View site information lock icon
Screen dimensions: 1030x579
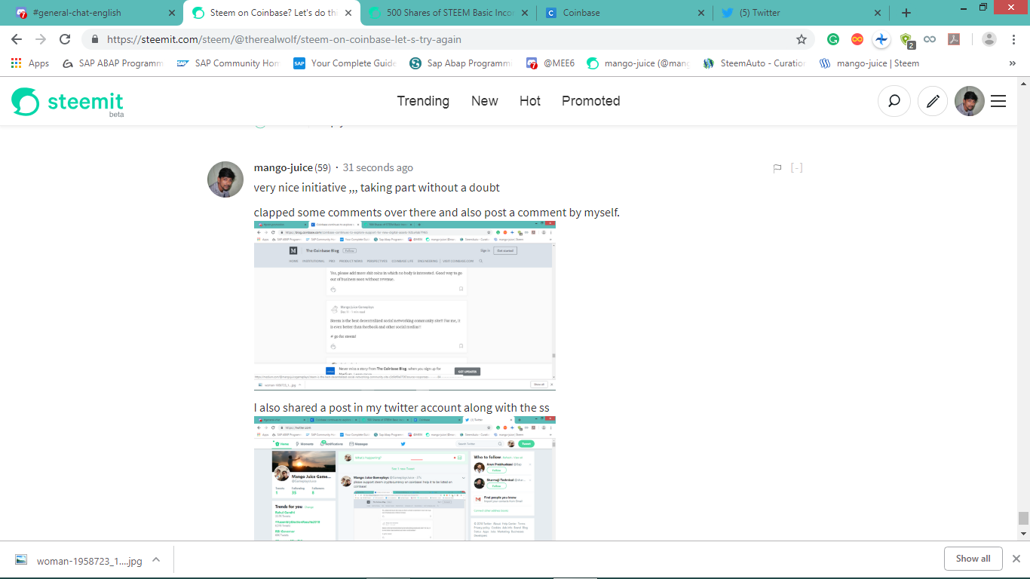pos(95,39)
